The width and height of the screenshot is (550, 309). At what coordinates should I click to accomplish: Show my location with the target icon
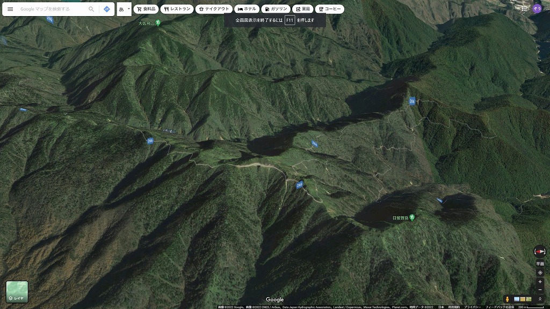540,273
